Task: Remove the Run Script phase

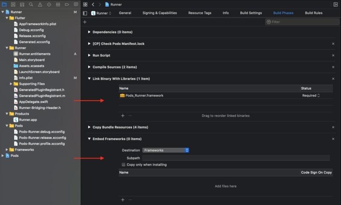Action: 333,55
